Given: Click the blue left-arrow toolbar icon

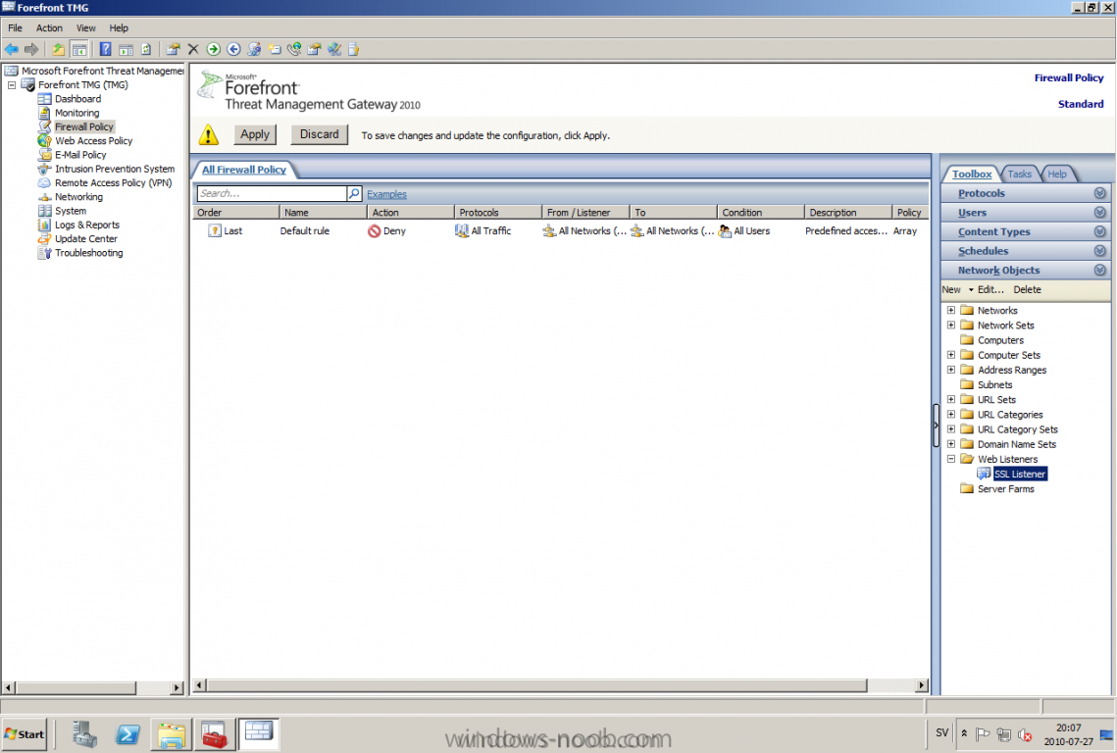Looking at the screenshot, I should pyautogui.click(x=233, y=49).
